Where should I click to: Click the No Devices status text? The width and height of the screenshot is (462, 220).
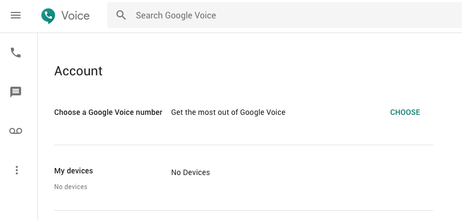click(190, 172)
